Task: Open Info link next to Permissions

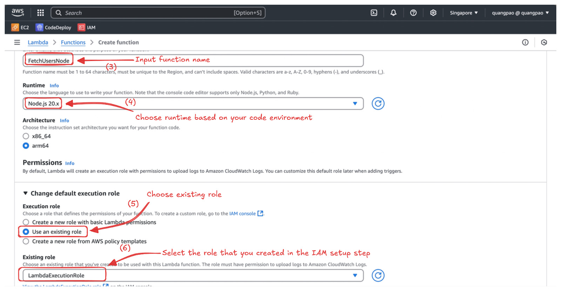Action: [70, 163]
